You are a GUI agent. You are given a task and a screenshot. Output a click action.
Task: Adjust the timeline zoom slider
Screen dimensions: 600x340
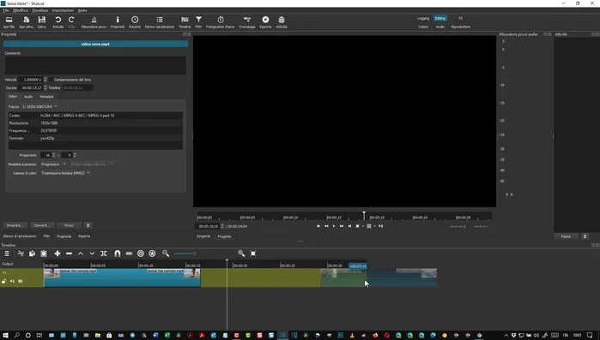tap(185, 254)
